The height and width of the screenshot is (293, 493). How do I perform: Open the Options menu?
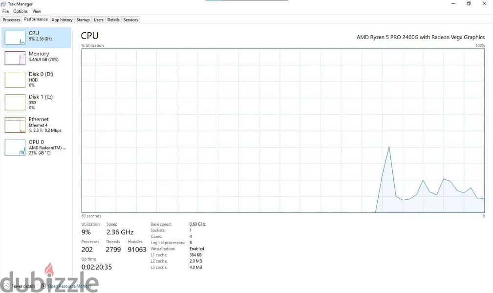21,11
